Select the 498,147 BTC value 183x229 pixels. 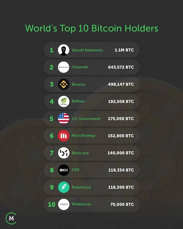(x=121, y=85)
